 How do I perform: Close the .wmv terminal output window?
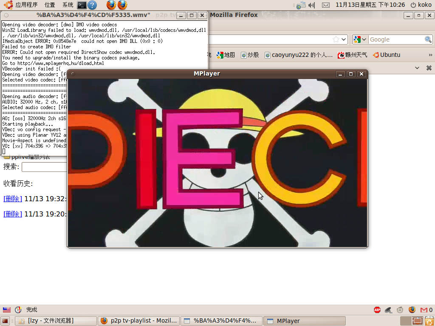coord(202,16)
